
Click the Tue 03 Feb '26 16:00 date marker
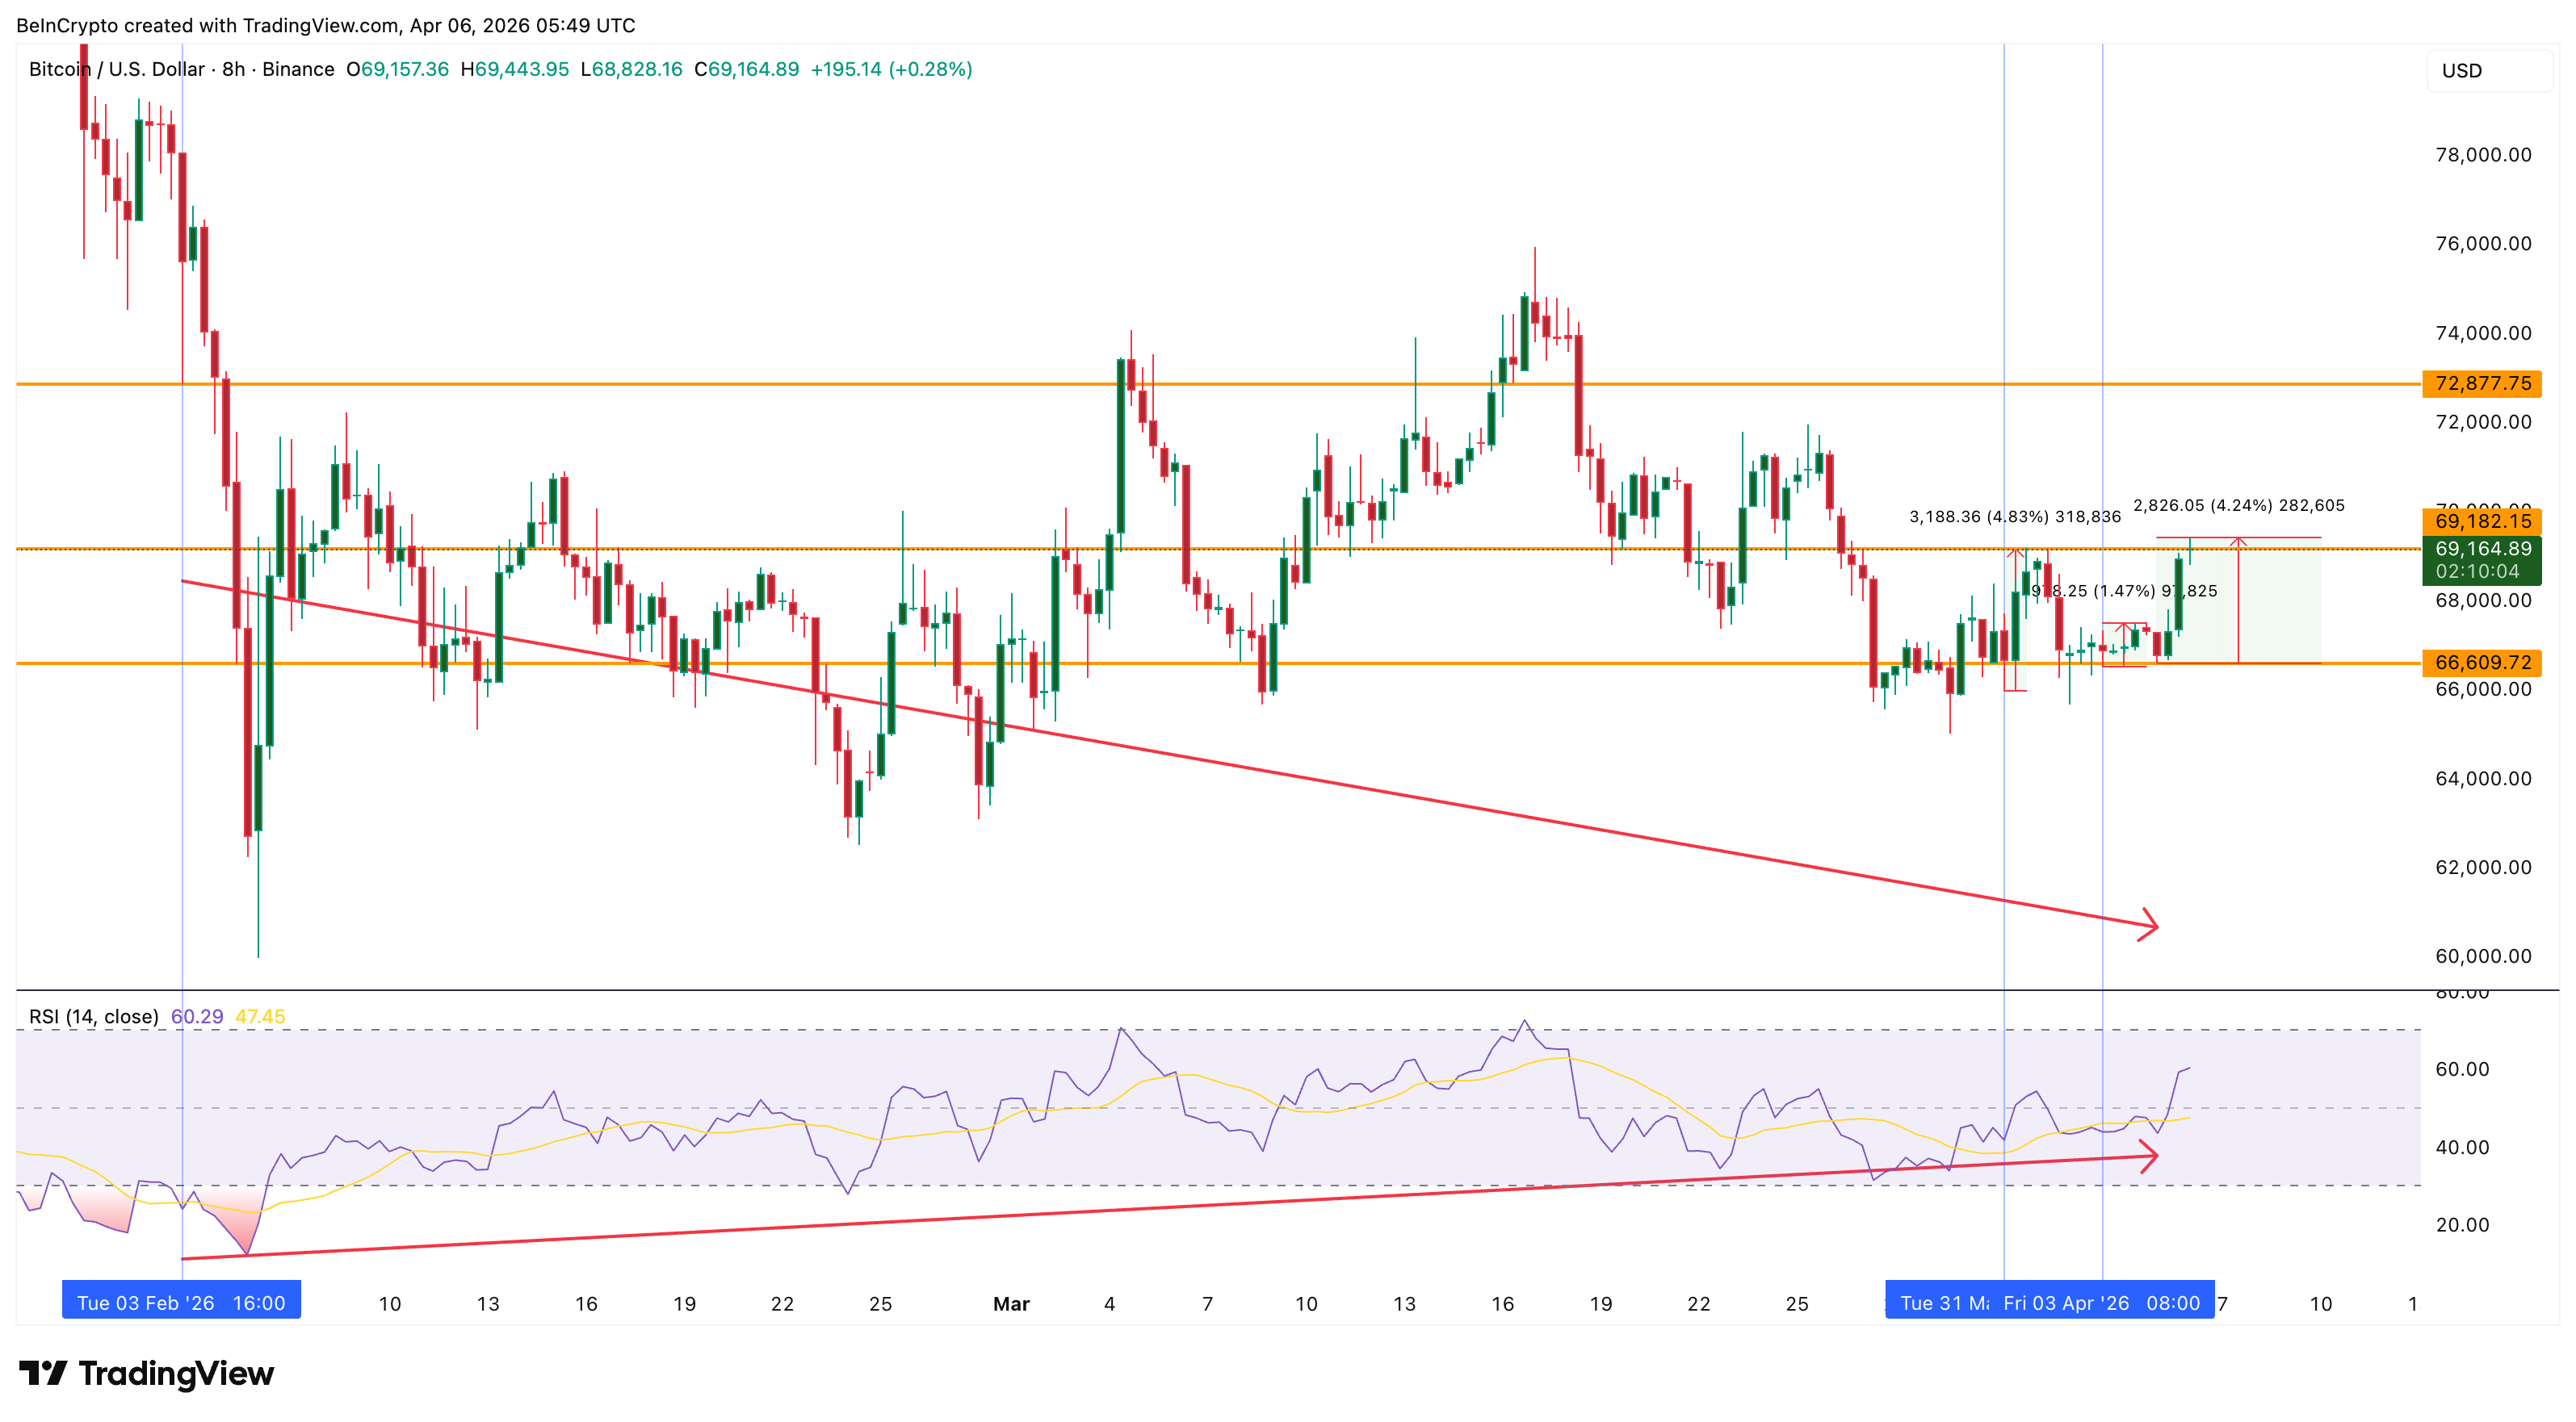point(181,1302)
